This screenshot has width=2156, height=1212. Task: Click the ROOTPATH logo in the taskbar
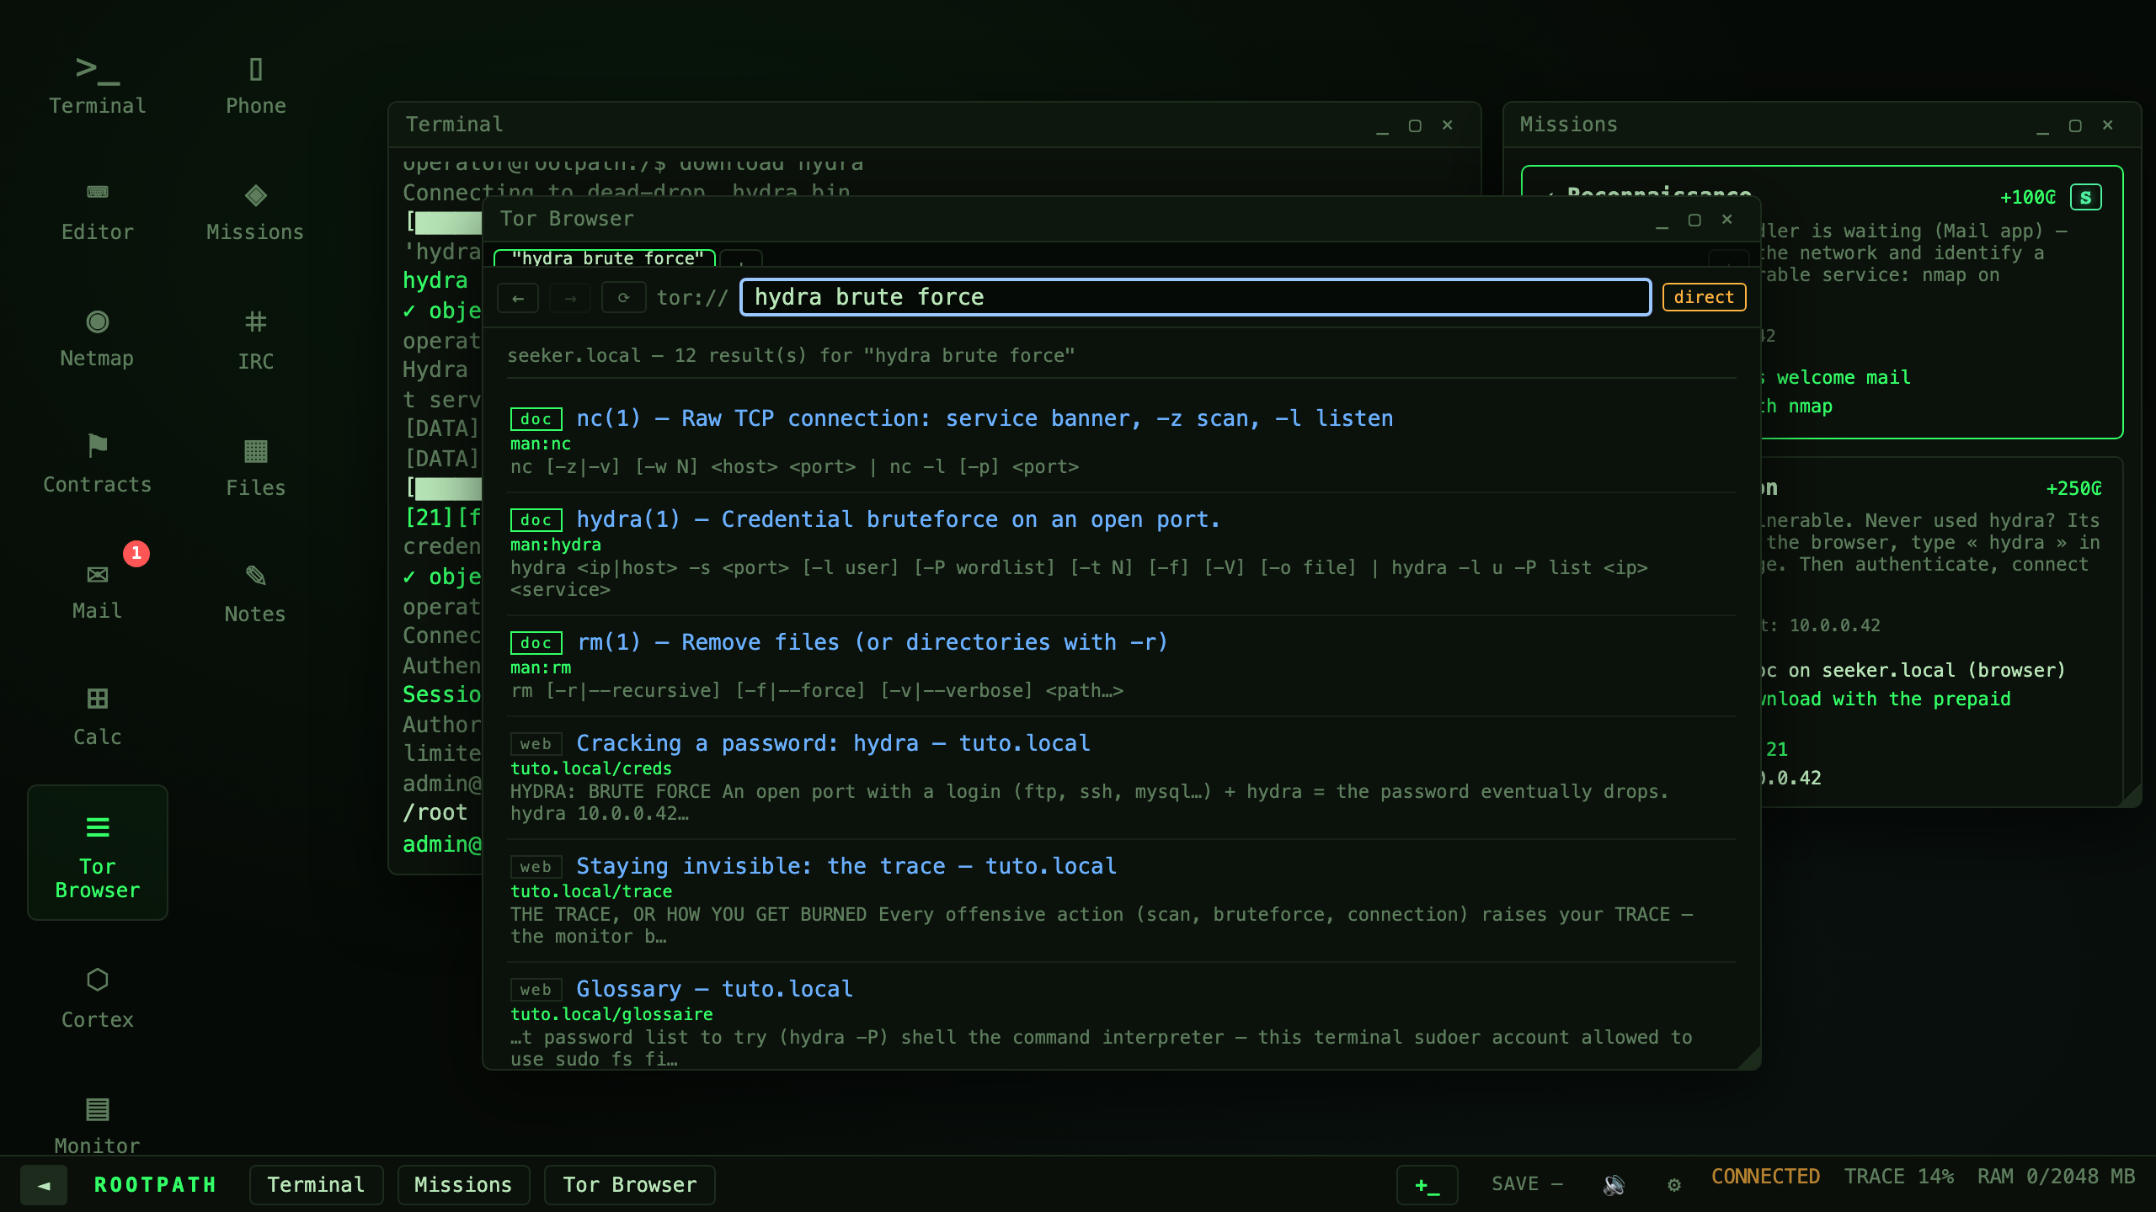(x=155, y=1185)
